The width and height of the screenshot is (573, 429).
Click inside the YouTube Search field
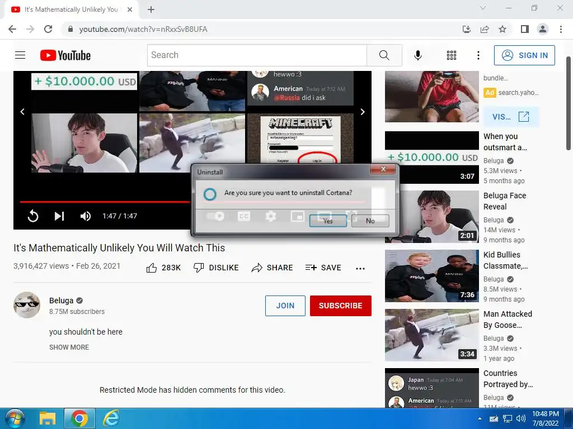click(x=257, y=55)
